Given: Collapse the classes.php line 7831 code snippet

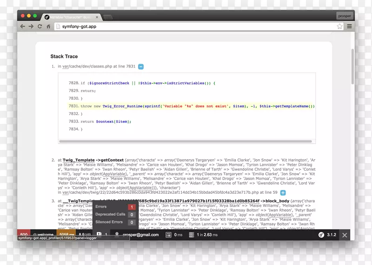Looking at the screenshot, I should 141,67.
